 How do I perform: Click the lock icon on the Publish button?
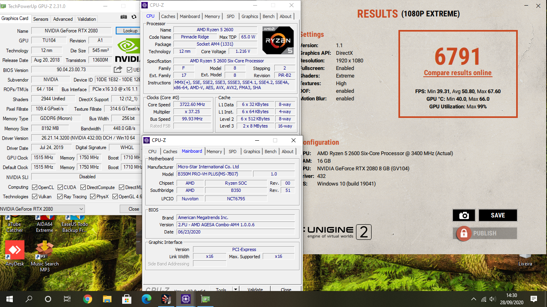[464, 233]
